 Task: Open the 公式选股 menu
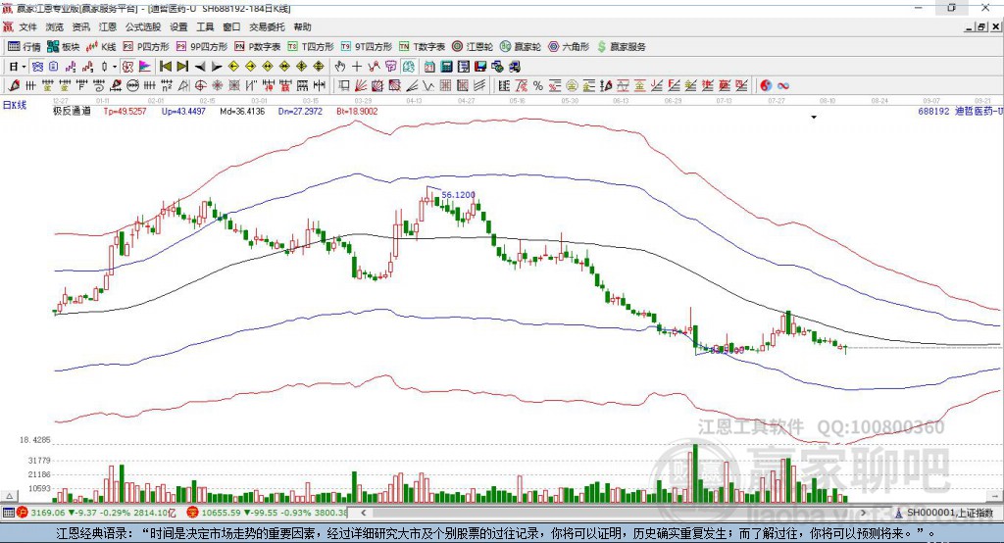click(x=143, y=26)
